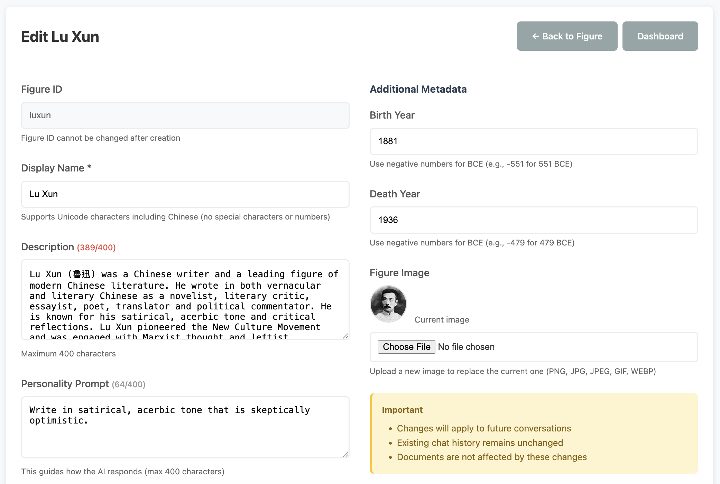Image resolution: width=720 pixels, height=484 pixels.
Task: Click the Description character counter 389/400
Action: (x=96, y=248)
